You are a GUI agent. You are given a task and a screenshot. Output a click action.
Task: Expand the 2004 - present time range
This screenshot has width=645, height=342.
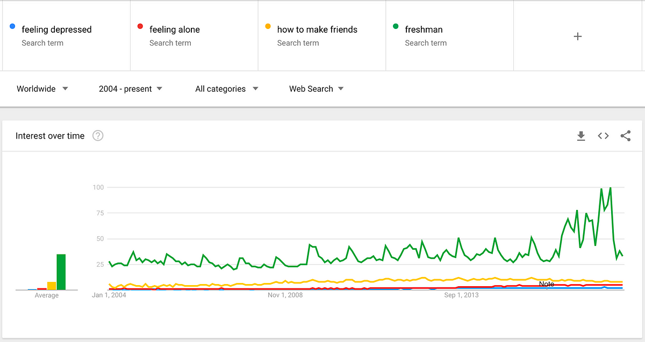click(x=131, y=89)
